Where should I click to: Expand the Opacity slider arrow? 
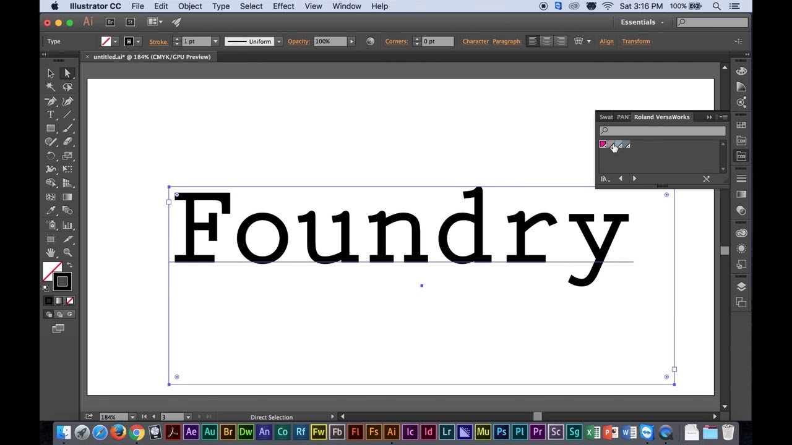click(351, 41)
